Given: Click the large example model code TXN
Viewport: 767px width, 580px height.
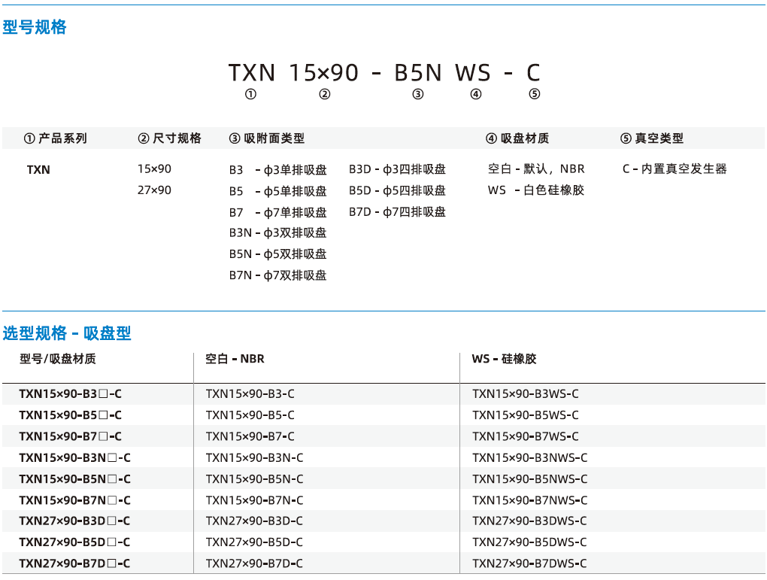Looking at the screenshot, I should point(251,73).
